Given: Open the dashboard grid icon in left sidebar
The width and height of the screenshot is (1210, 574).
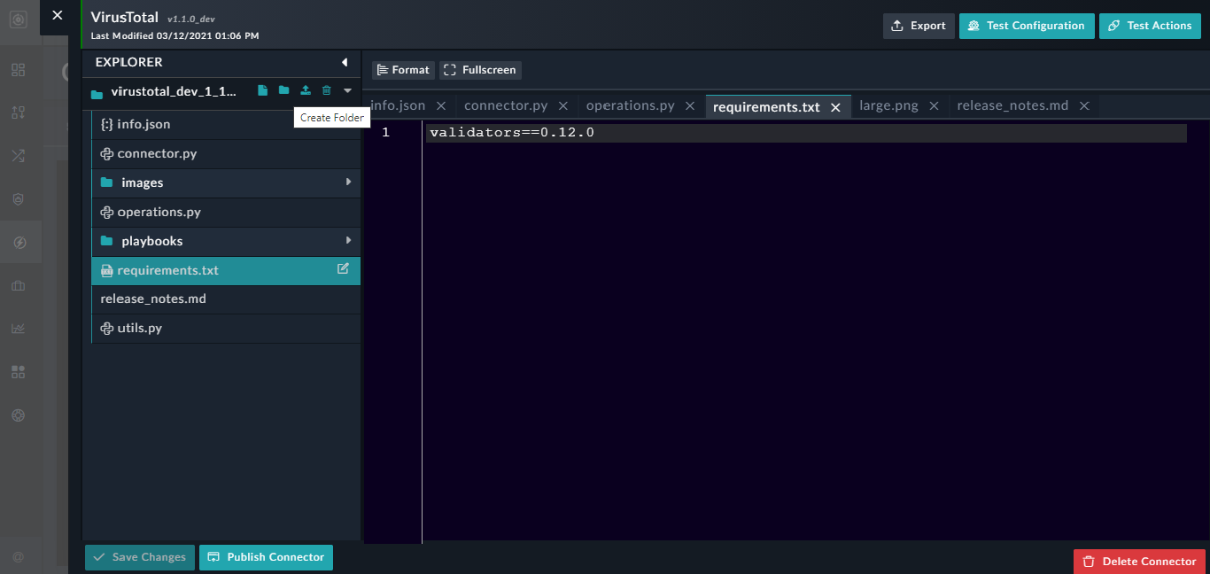Looking at the screenshot, I should (x=18, y=69).
